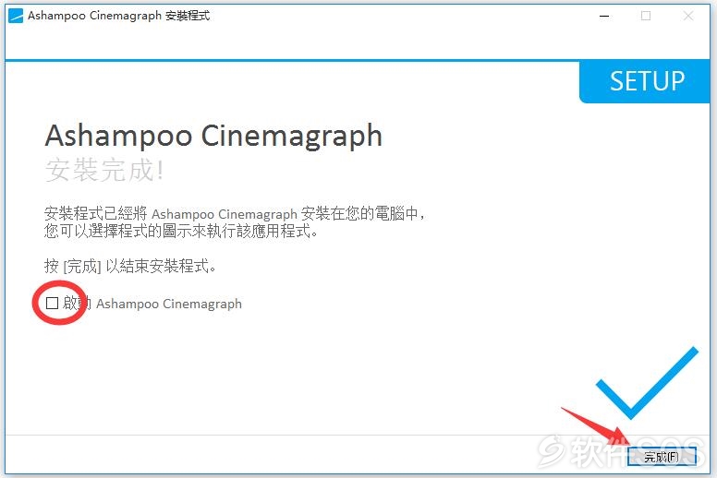Click the disabled maximize button
The width and height of the screenshot is (717, 478).
tap(646, 16)
